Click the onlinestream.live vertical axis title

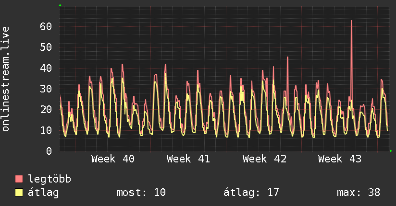pos(5,79)
